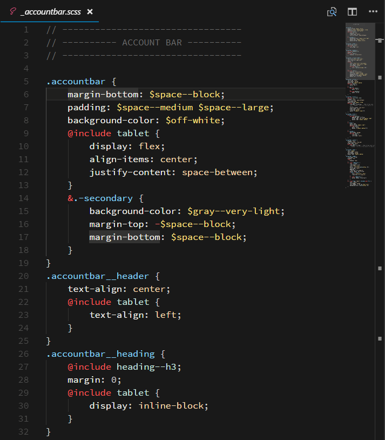Click the ACCOUNT BAR comment text

[x=152, y=43]
